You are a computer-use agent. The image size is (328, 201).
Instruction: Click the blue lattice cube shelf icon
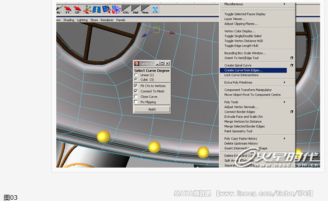pyautogui.click(x=116, y=10)
